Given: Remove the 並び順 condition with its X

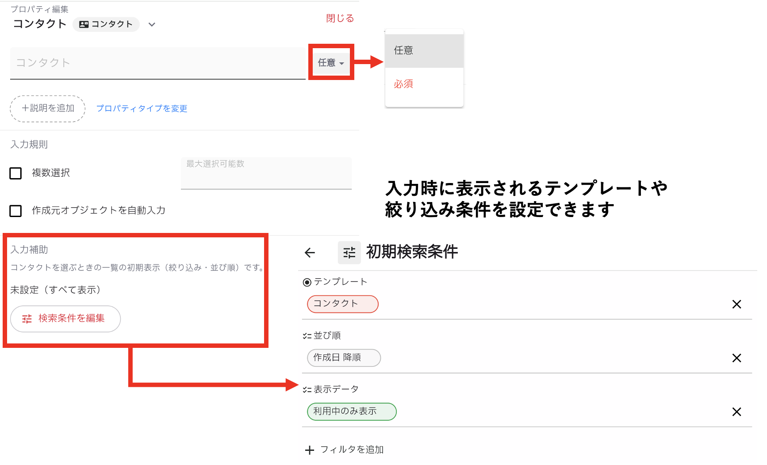Looking at the screenshot, I should pos(736,358).
